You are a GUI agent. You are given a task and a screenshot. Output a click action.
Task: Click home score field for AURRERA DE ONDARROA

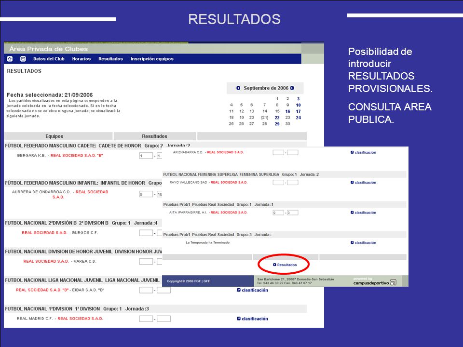click(146, 194)
